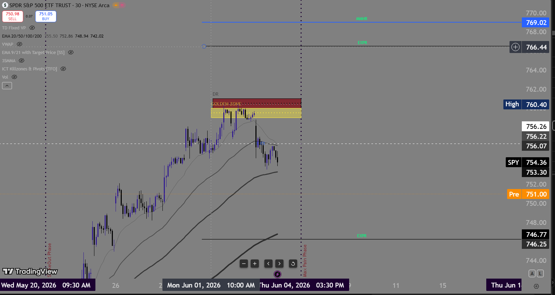555x295 pixels.
Task: Select the Golden Zone yellow rectangle
Action: pos(256,113)
